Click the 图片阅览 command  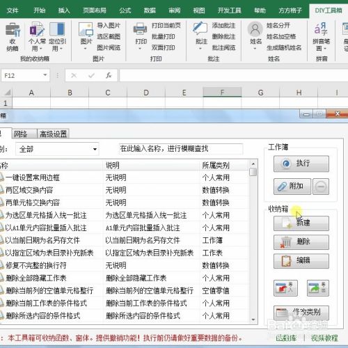(109, 47)
